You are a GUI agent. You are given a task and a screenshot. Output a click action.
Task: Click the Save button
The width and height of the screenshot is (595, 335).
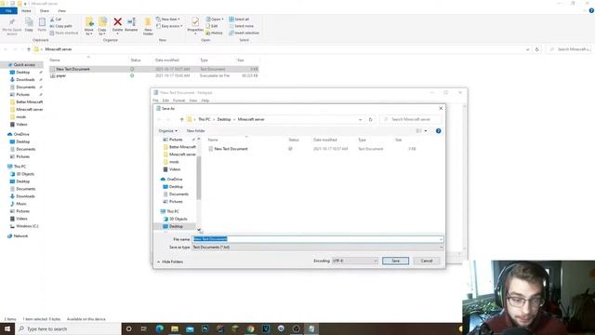[395, 261]
